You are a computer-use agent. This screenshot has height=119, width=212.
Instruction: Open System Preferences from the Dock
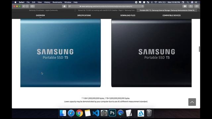[x=104, y=113]
